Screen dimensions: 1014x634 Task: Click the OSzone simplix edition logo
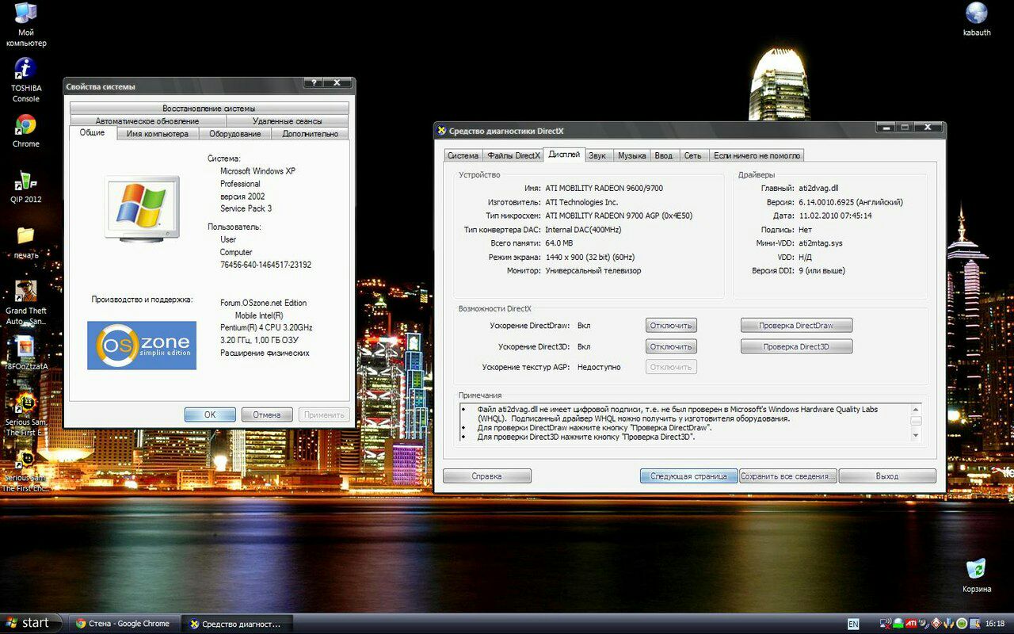pos(142,345)
